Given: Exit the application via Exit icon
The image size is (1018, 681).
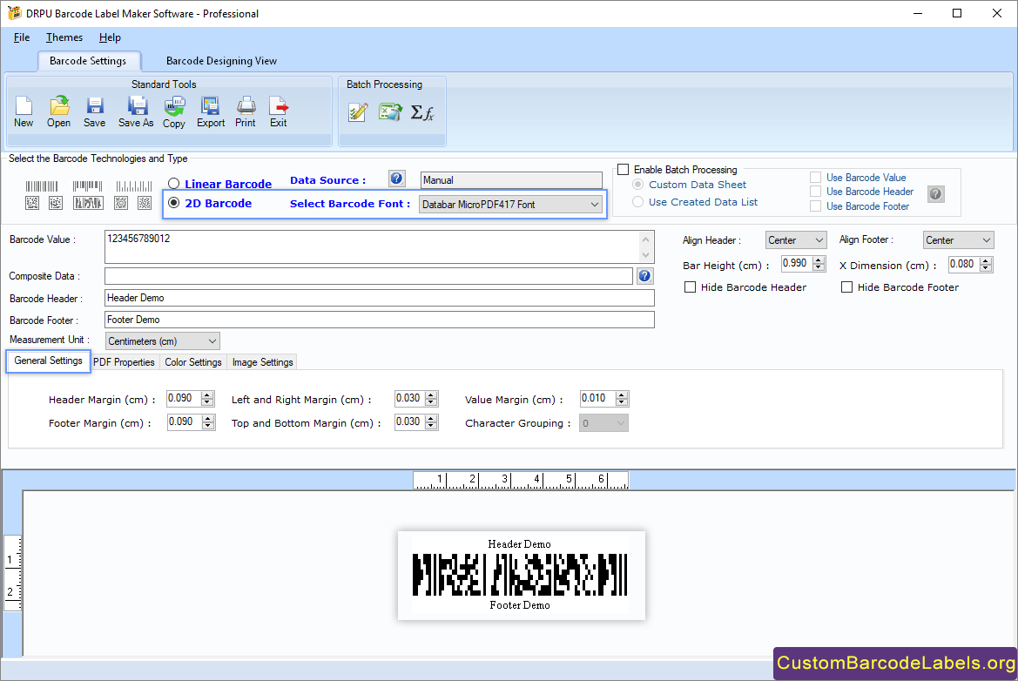Looking at the screenshot, I should 279,111.
